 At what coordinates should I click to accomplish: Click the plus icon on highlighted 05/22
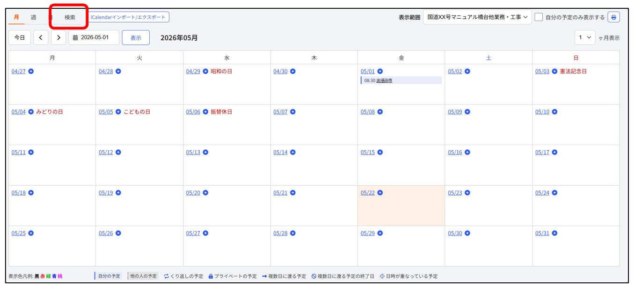pyautogui.click(x=380, y=193)
